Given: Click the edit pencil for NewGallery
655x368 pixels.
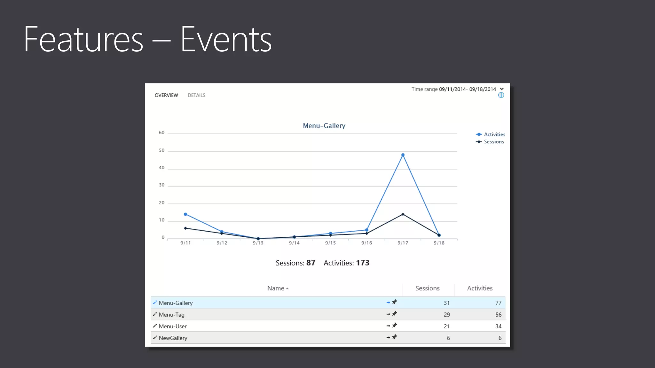Looking at the screenshot, I should (155, 337).
